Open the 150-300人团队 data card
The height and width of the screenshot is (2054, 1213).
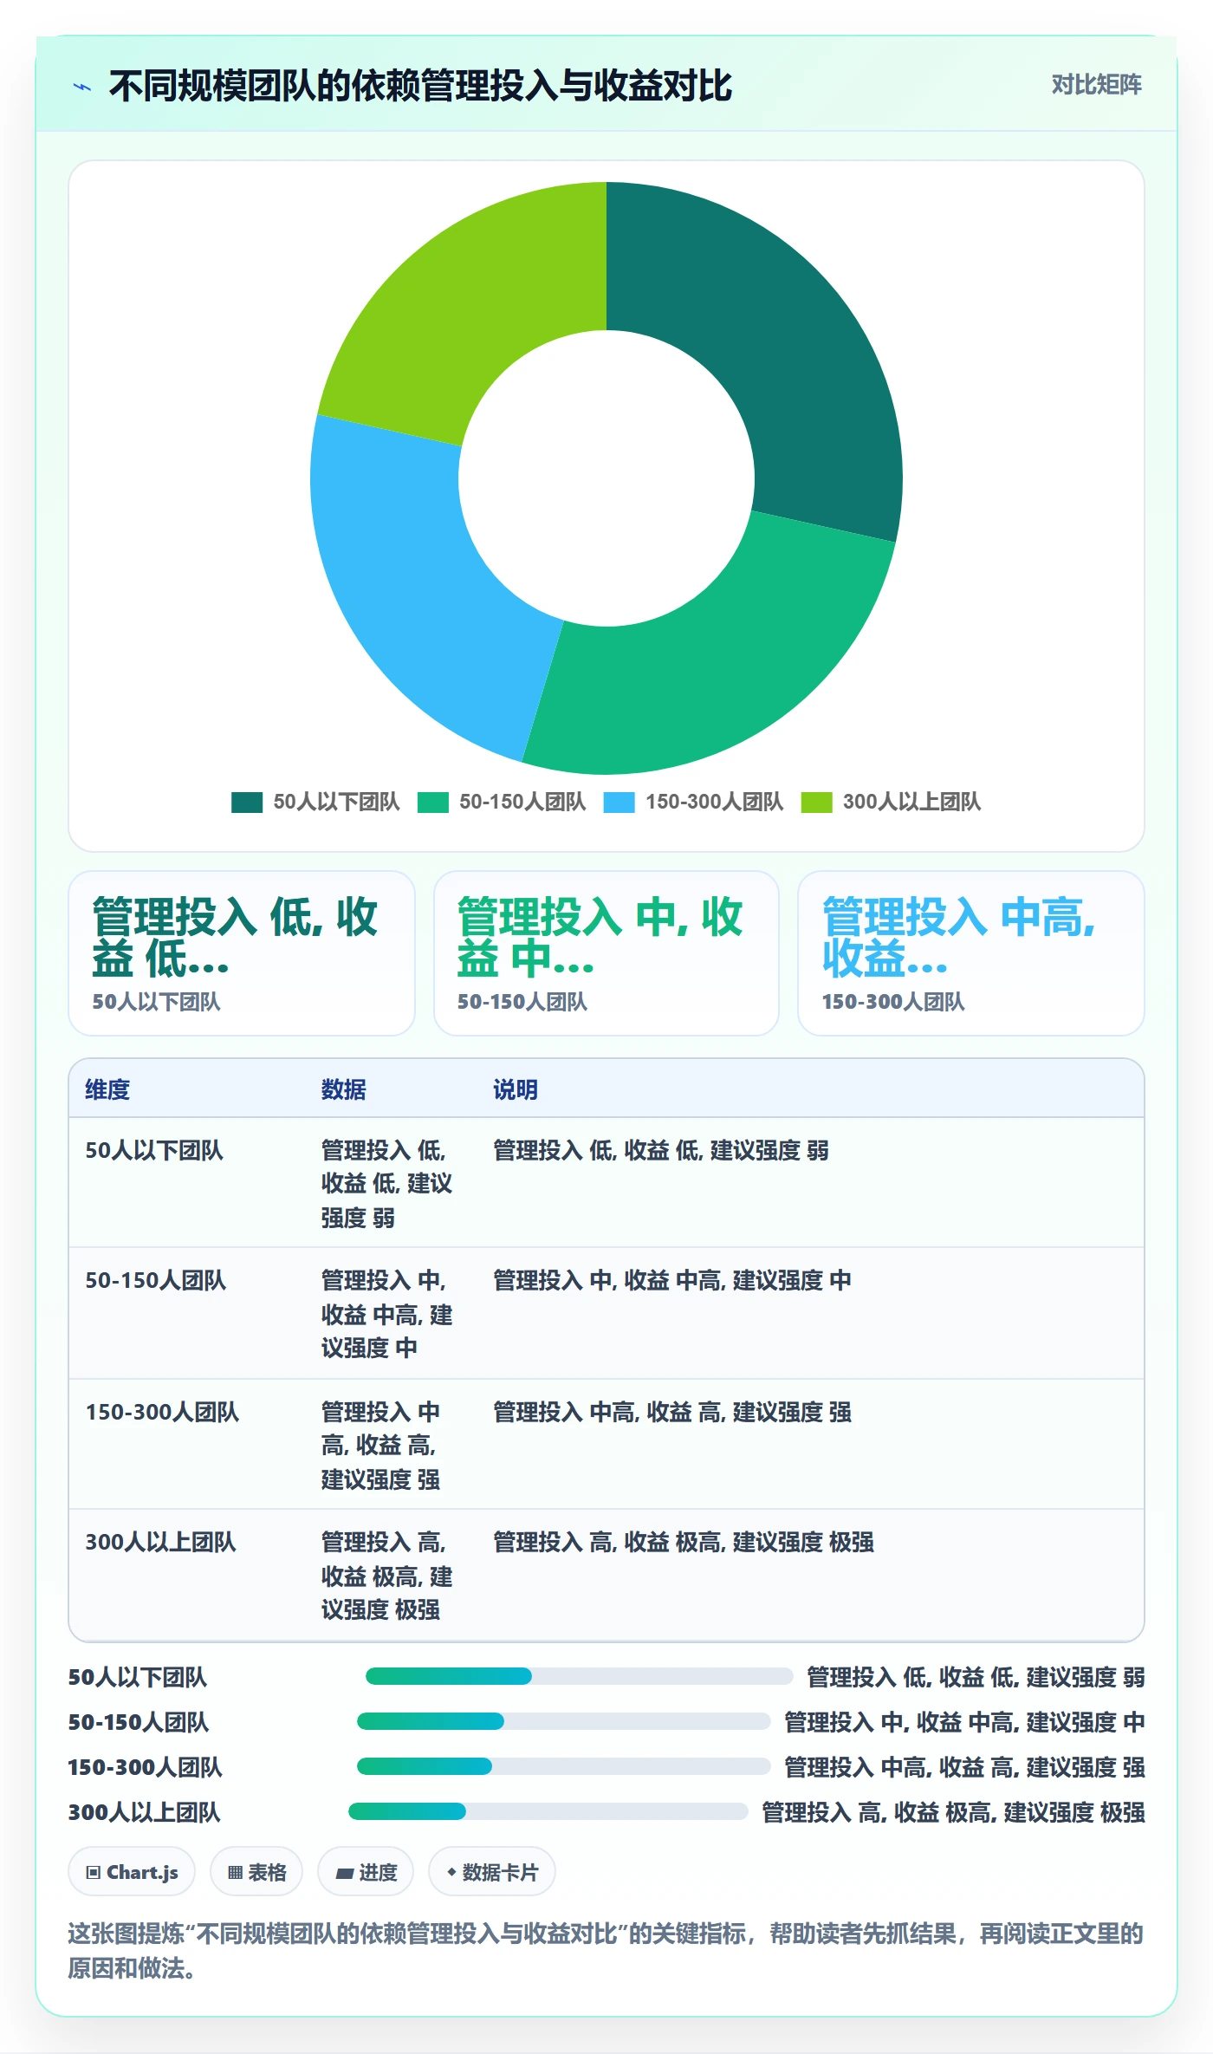point(971,953)
